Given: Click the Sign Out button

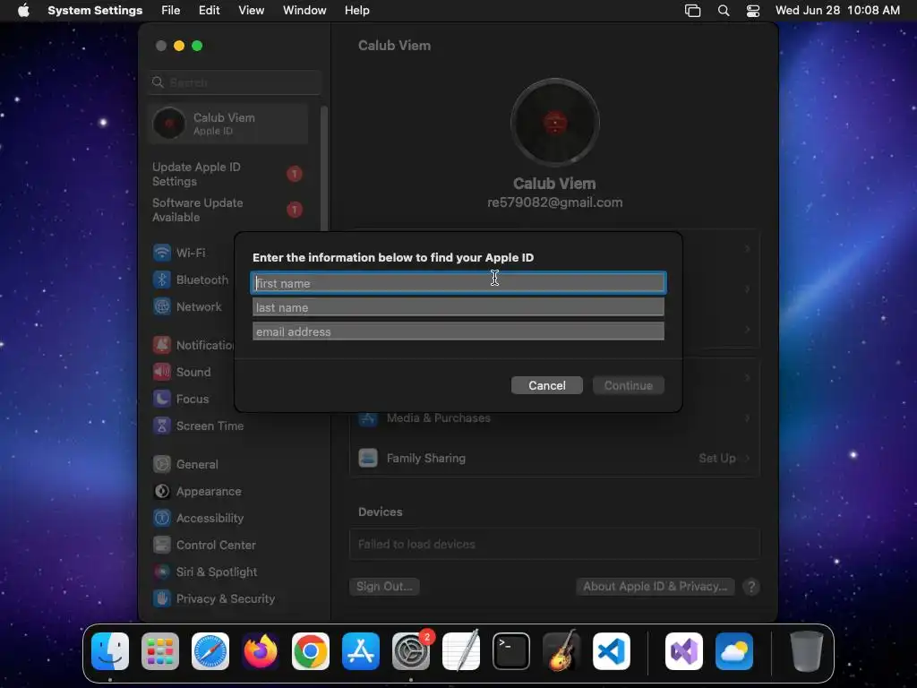Looking at the screenshot, I should click(x=384, y=586).
